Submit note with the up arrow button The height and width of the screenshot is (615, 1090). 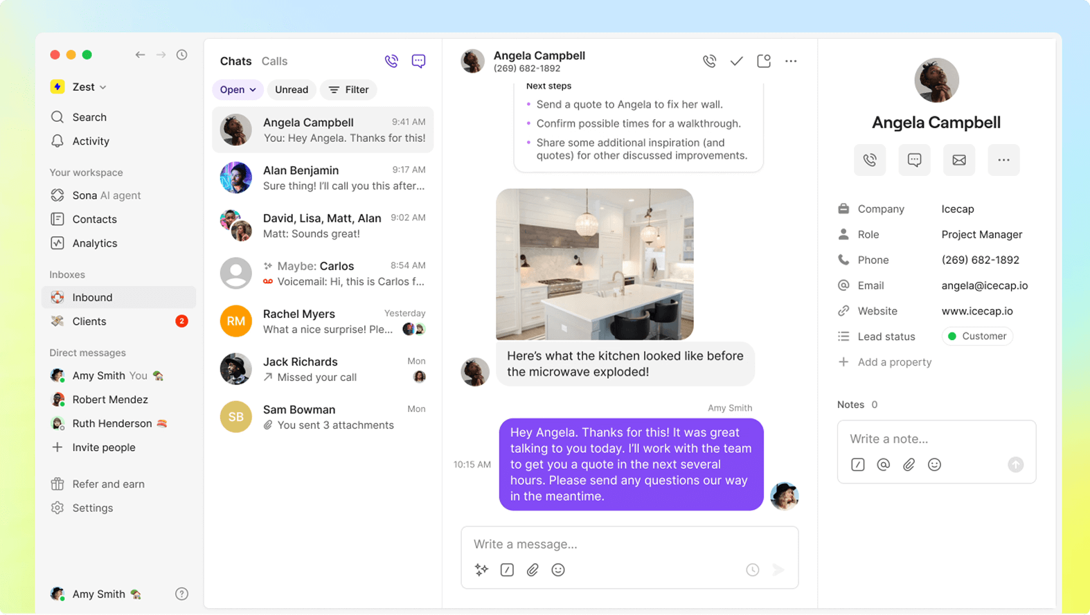tap(1015, 465)
